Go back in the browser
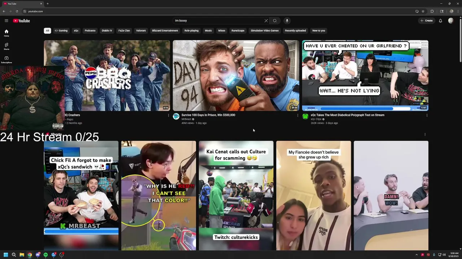Image resolution: width=462 pixels, height=259 pixels. coord(4,11)
